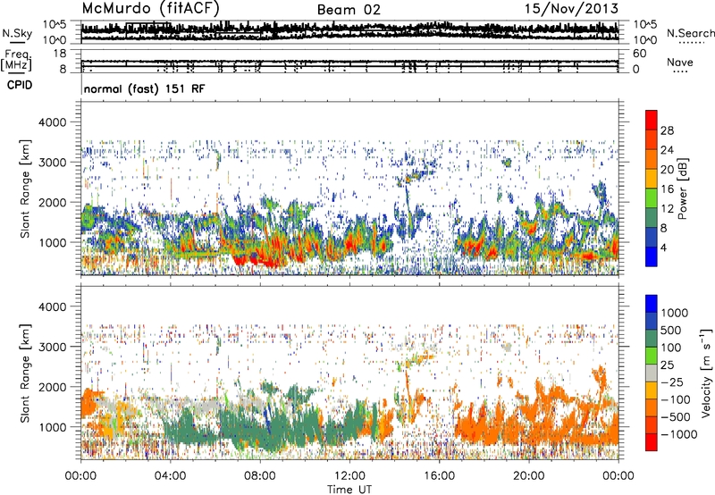Click the '28' power colorbar tick value
This screenshot has width=715, height=495.
(x=667, y=130)
